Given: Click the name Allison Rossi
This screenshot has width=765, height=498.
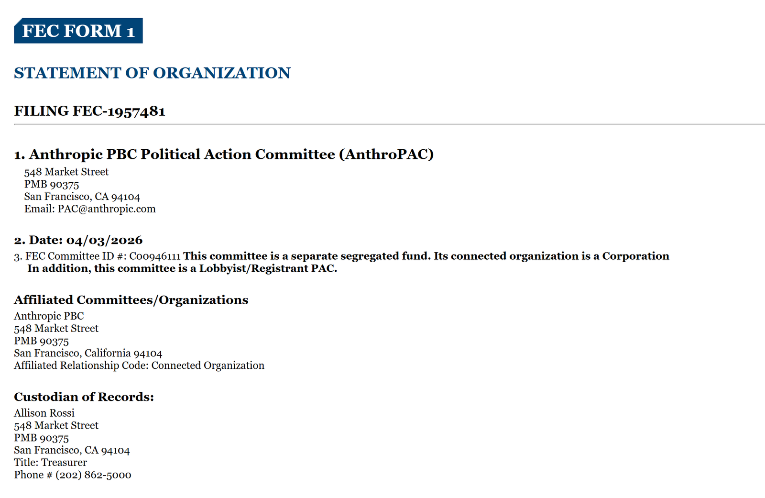Looking at the screenshot, I should 44,413.
